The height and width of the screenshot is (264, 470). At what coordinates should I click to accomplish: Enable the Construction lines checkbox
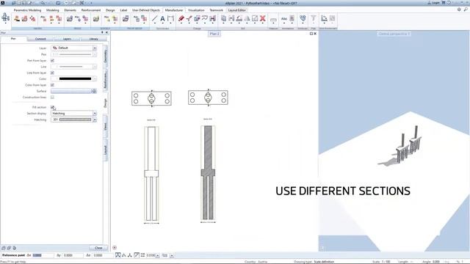(52, 98)
